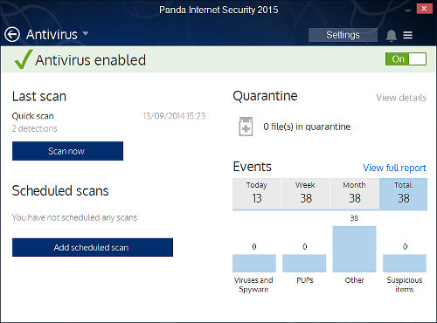Open the notifications bell icon

391,36
